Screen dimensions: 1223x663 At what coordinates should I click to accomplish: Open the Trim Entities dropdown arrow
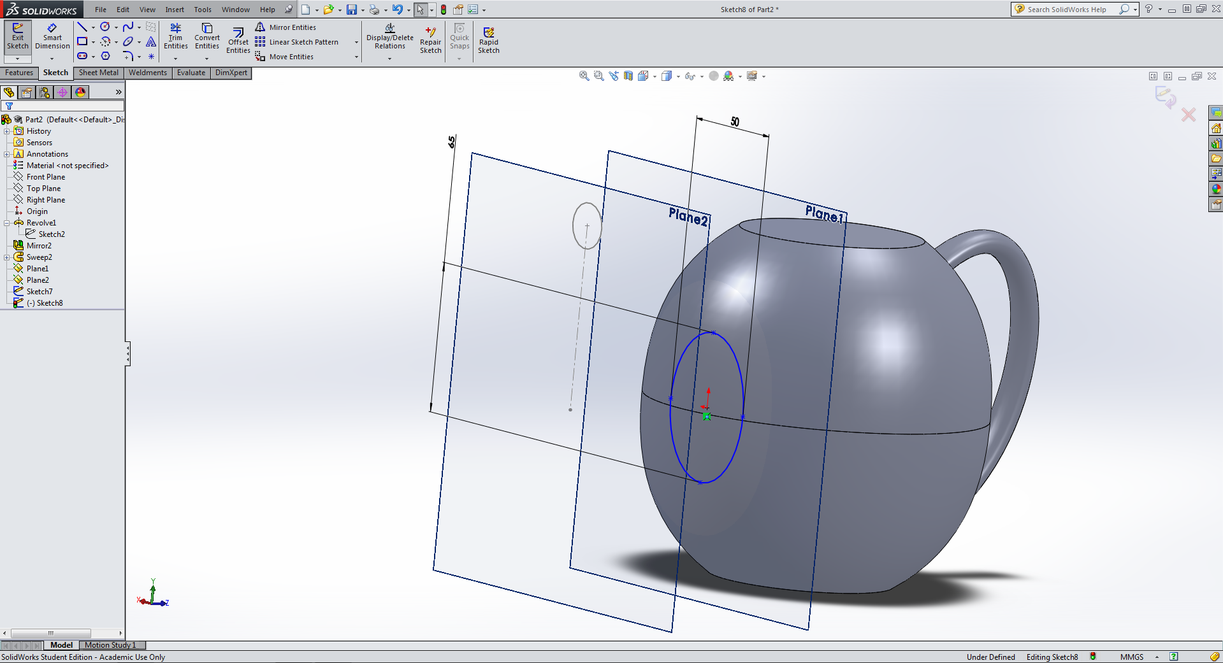coord(176,59)
